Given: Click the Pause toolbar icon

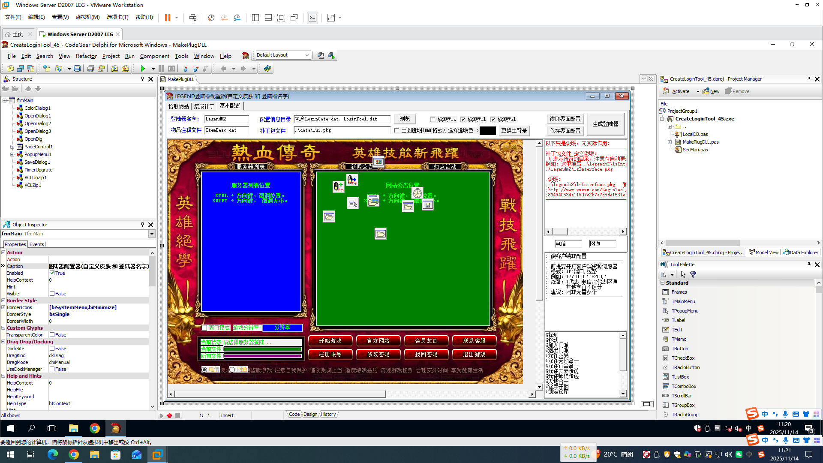Looking at the screenshot, I should click(x=161, y=69).
